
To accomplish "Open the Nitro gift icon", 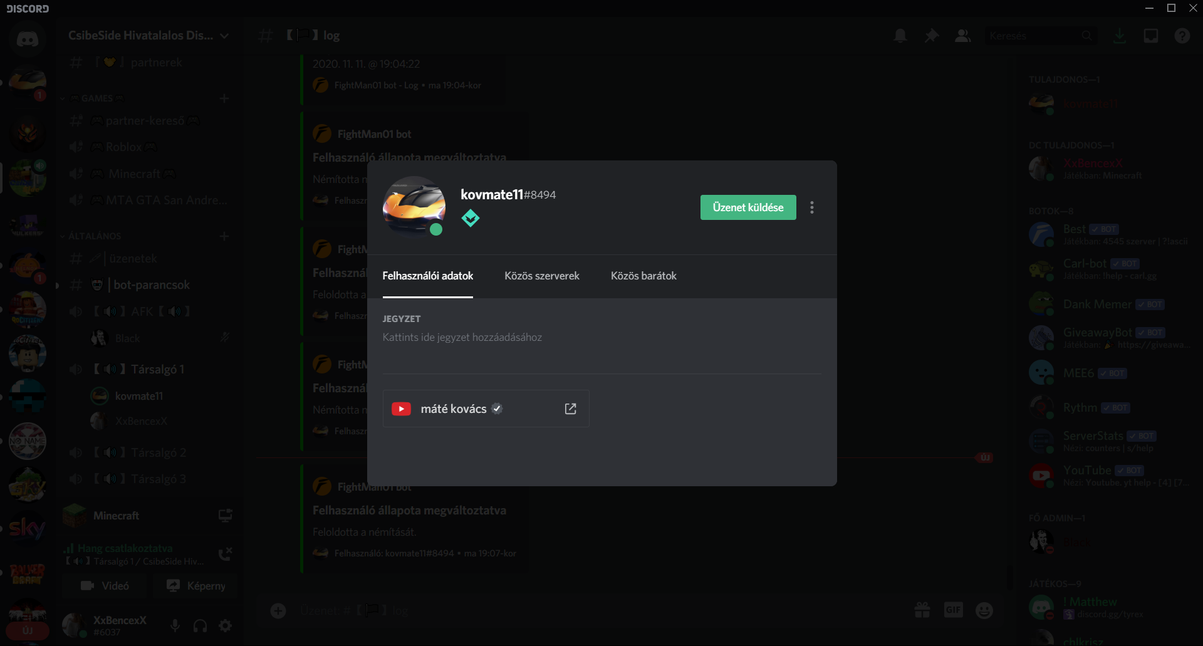I will pyautogui.click(x=922, y=610).
